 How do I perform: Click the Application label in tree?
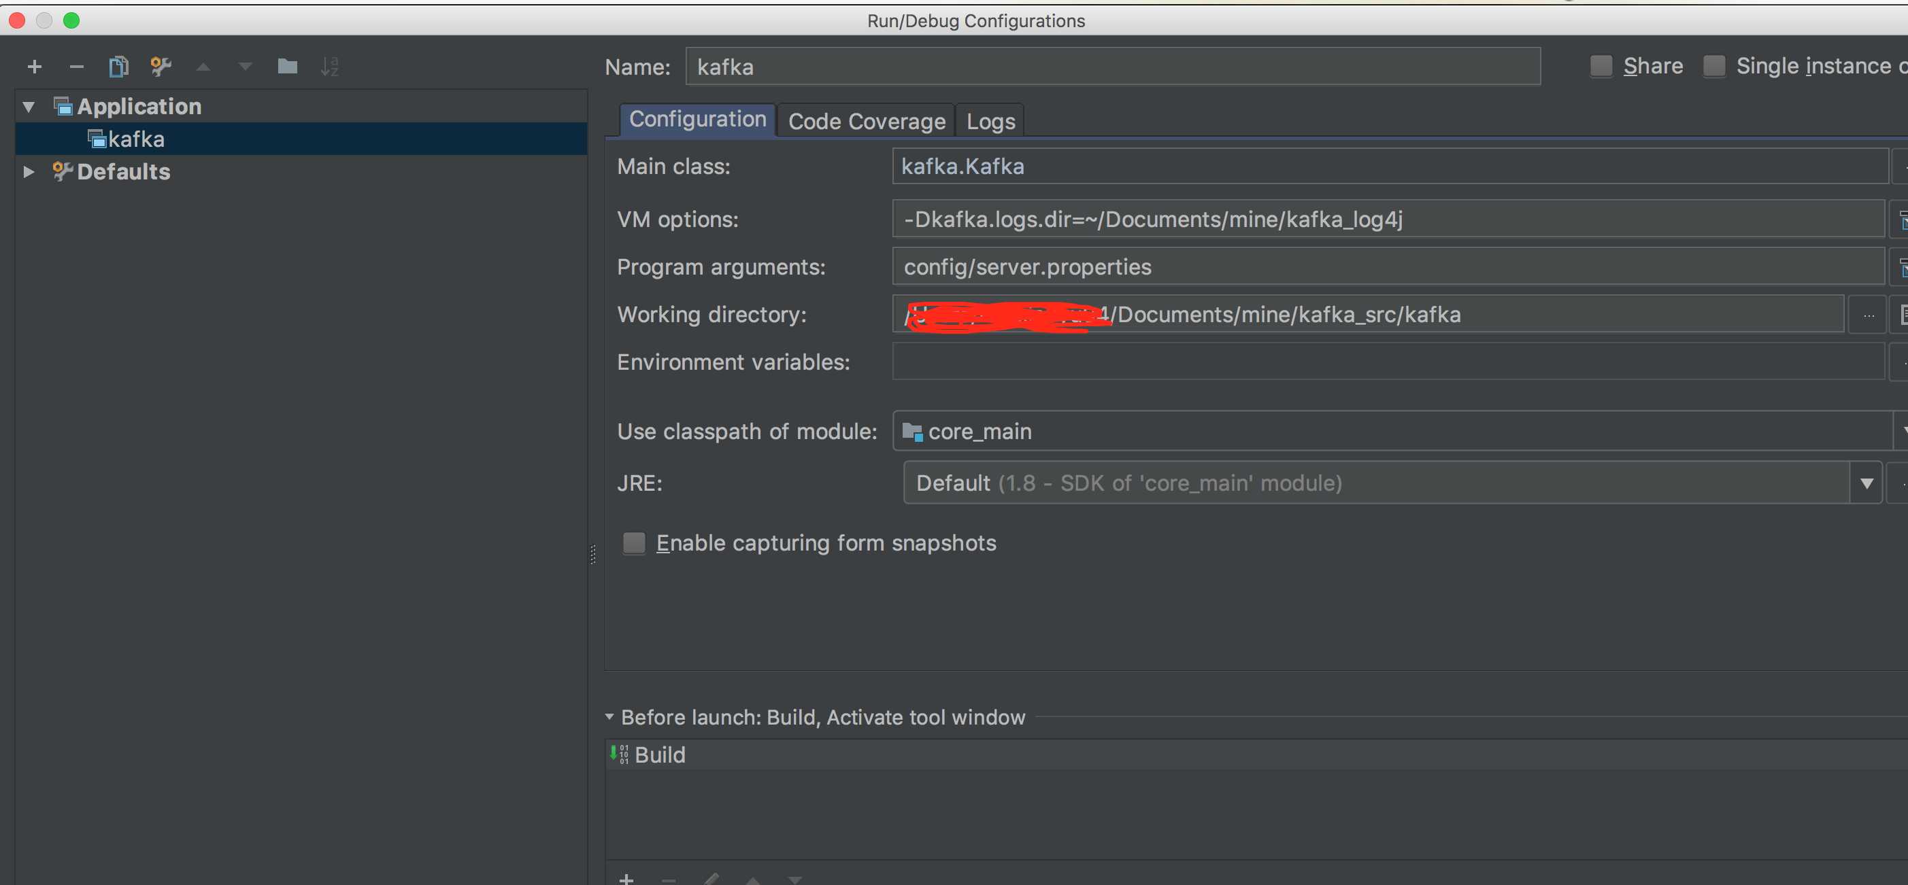[139, 107]
